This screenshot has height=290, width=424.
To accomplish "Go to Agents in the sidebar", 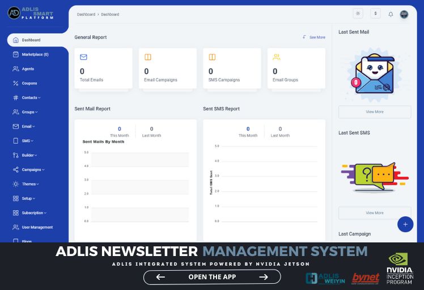I will point(28,69).
